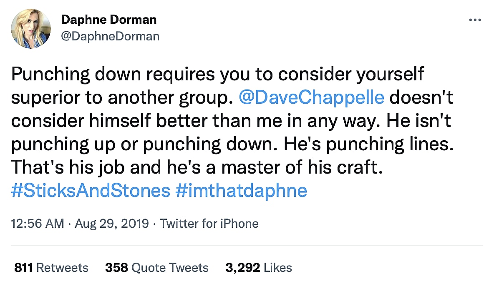Screen dimensions: 494x286
Task: View the 811 Retweets list
Action: pyautogui.click(x=51, y=267)
